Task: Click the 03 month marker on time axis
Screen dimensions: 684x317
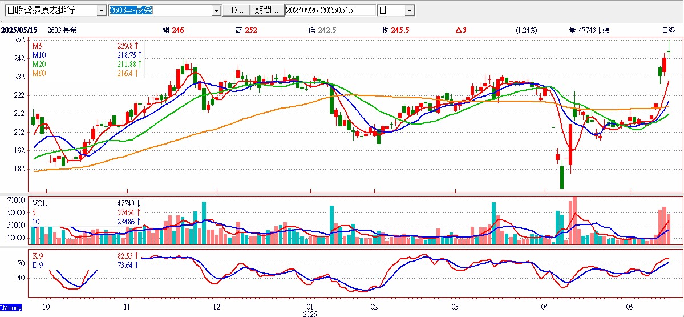Action: click(x=455, y=307)
